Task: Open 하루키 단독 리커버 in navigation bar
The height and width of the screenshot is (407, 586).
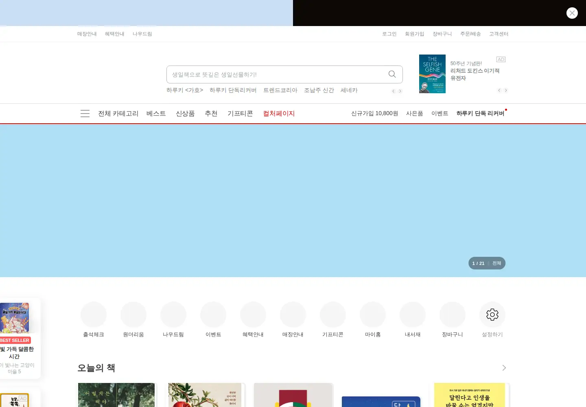Action: pyautogui.click(x=481, y=114)
